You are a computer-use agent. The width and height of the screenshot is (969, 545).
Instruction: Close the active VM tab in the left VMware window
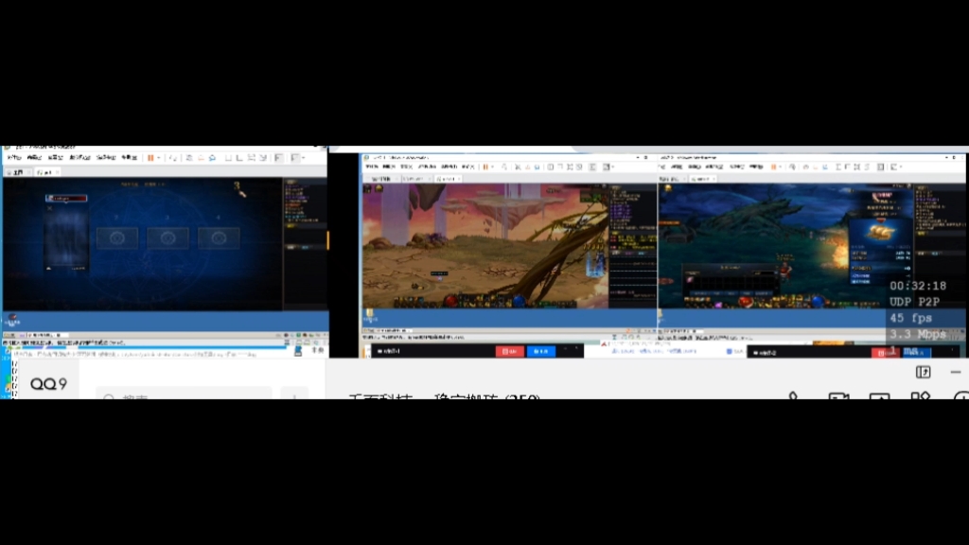click(58, 172)
